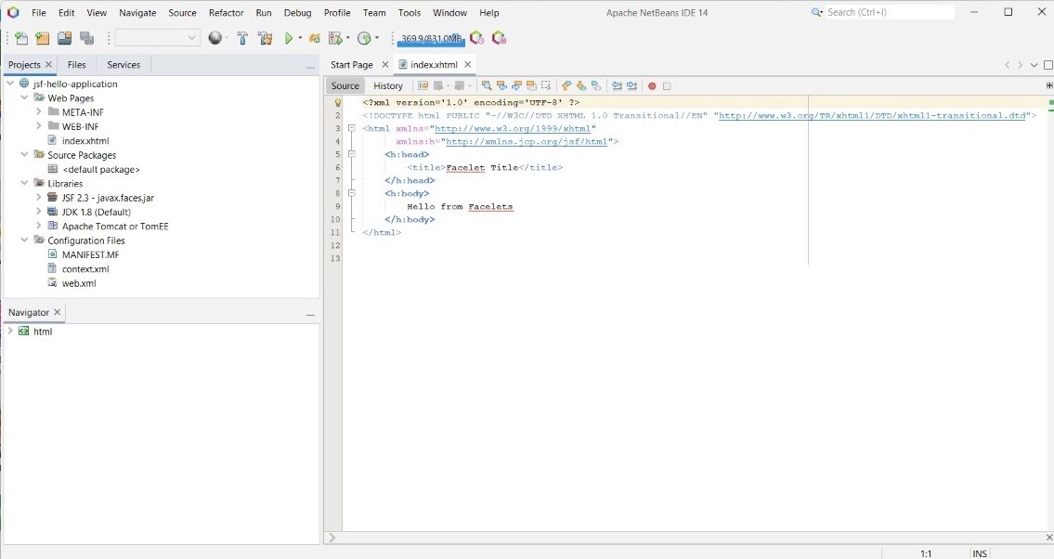This screenshot has height=559, width=1054.
Task: Select the Find Selection magnifier icon in editor
Action: click(487, 84)
